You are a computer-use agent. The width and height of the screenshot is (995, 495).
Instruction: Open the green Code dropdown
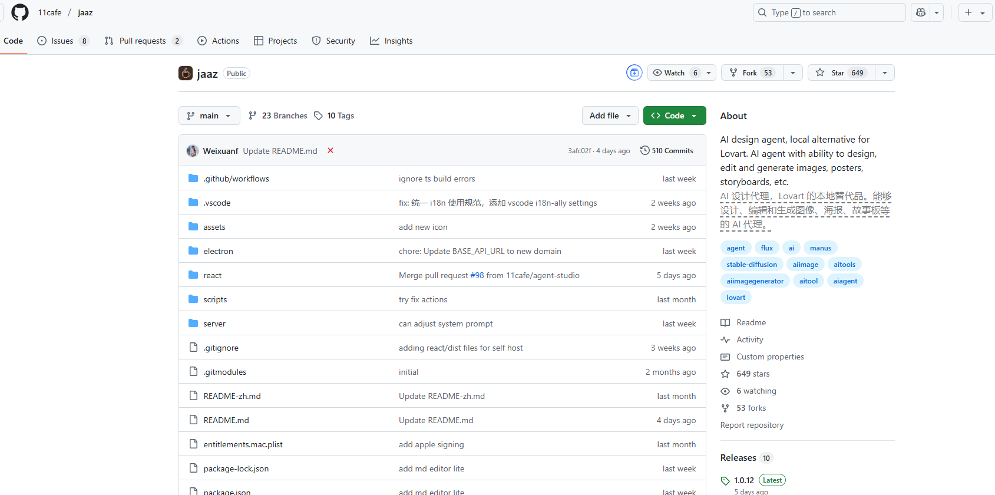point(674,115)
